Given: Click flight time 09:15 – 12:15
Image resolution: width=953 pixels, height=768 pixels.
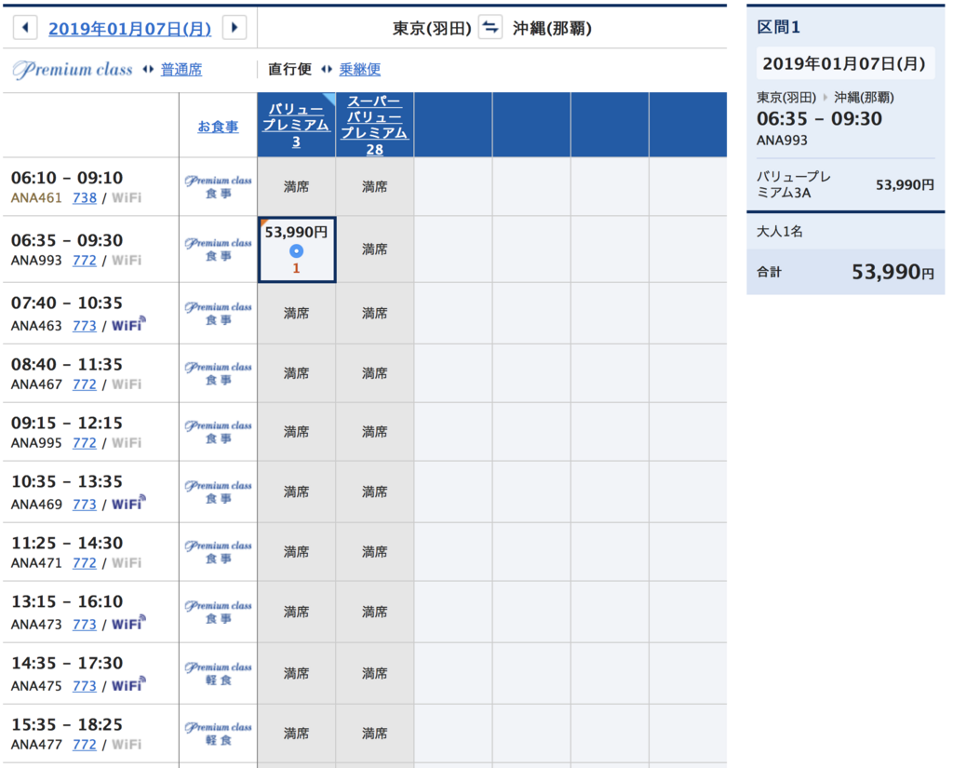Looking at the screenshot, I should pyautogui.click(x=67, y=423).
